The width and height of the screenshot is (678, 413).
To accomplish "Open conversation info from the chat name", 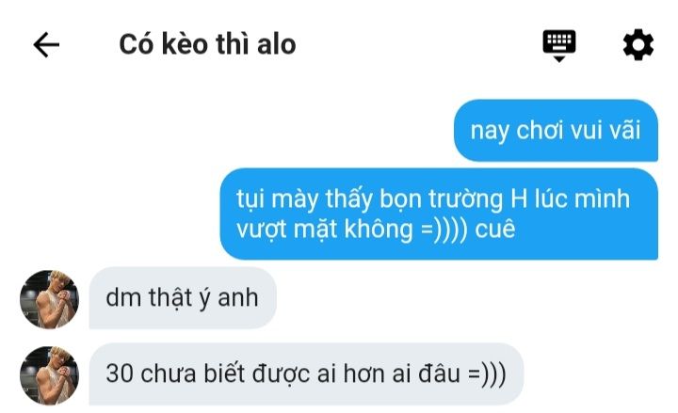I will pos(207,44).
